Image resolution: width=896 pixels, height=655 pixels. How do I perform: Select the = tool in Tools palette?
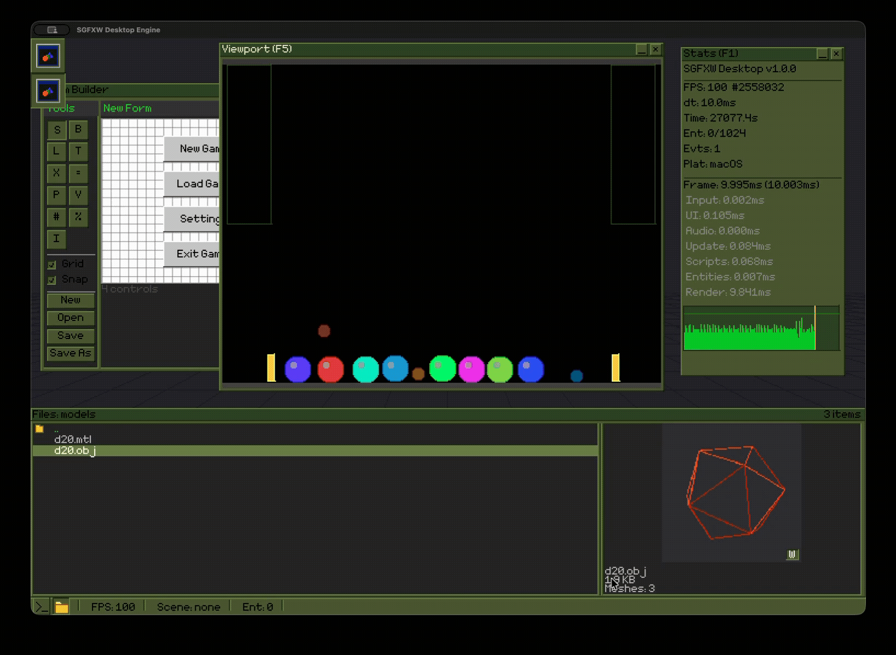click(78, 173)
